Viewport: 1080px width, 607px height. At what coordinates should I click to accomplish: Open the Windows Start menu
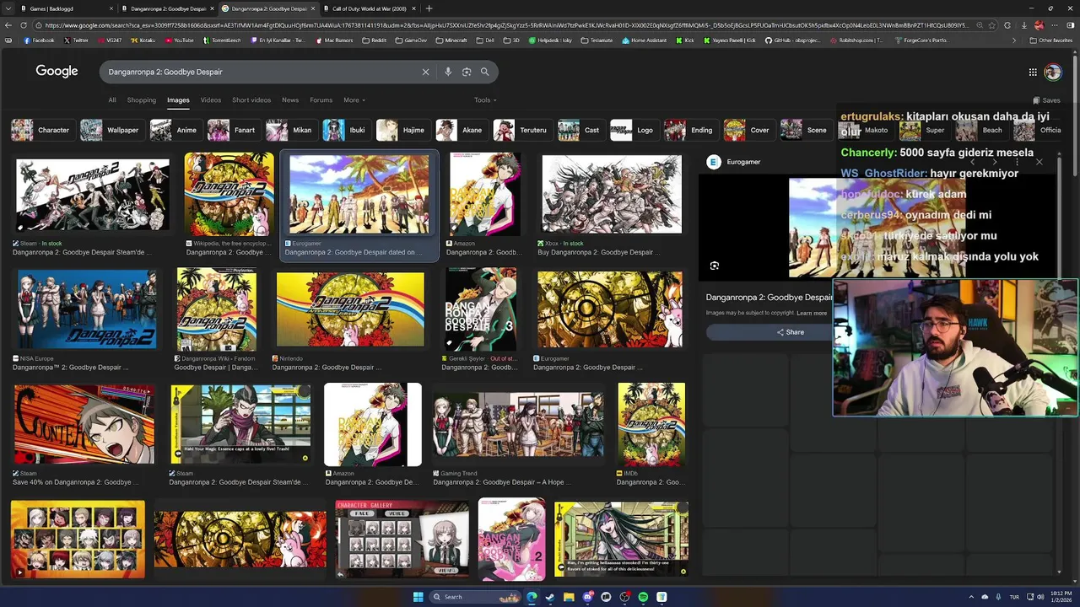[x=418, y=597]
